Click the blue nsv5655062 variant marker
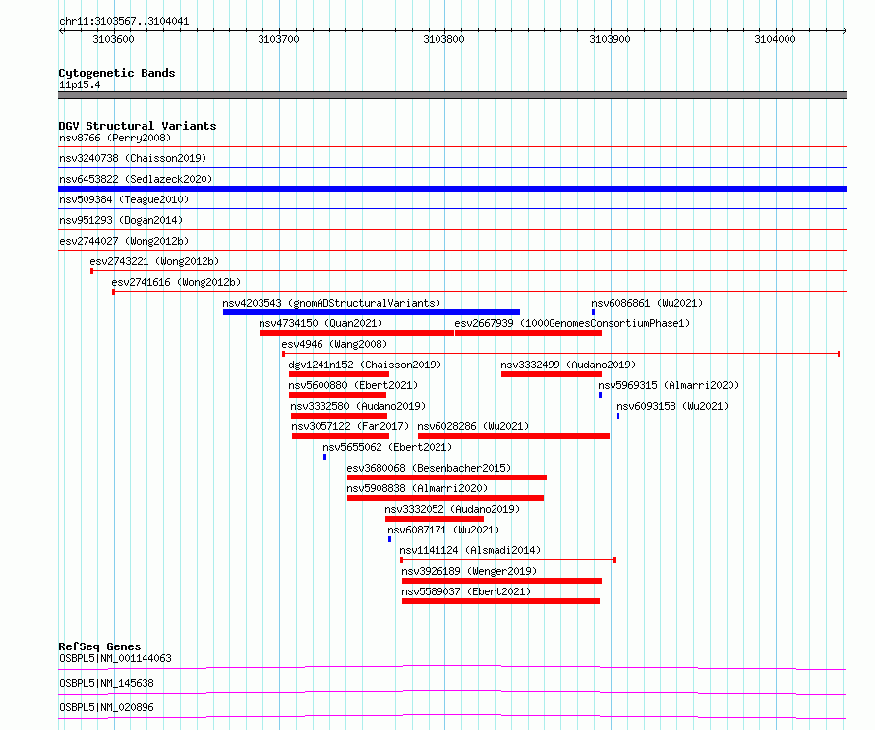This screenshot has width=875, height=730. click(x=324, y=457)
